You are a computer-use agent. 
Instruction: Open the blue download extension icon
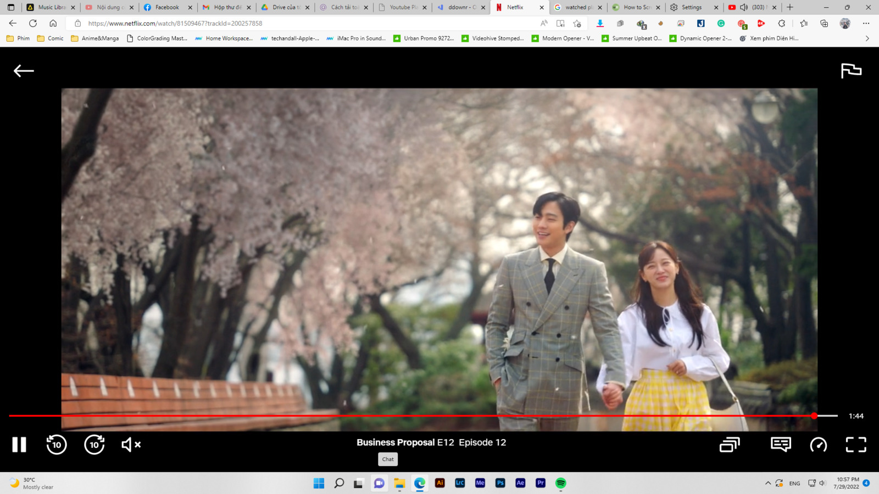600,24
